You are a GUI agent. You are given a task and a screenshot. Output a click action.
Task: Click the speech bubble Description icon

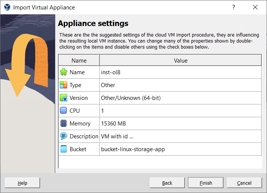click(64, 136)
